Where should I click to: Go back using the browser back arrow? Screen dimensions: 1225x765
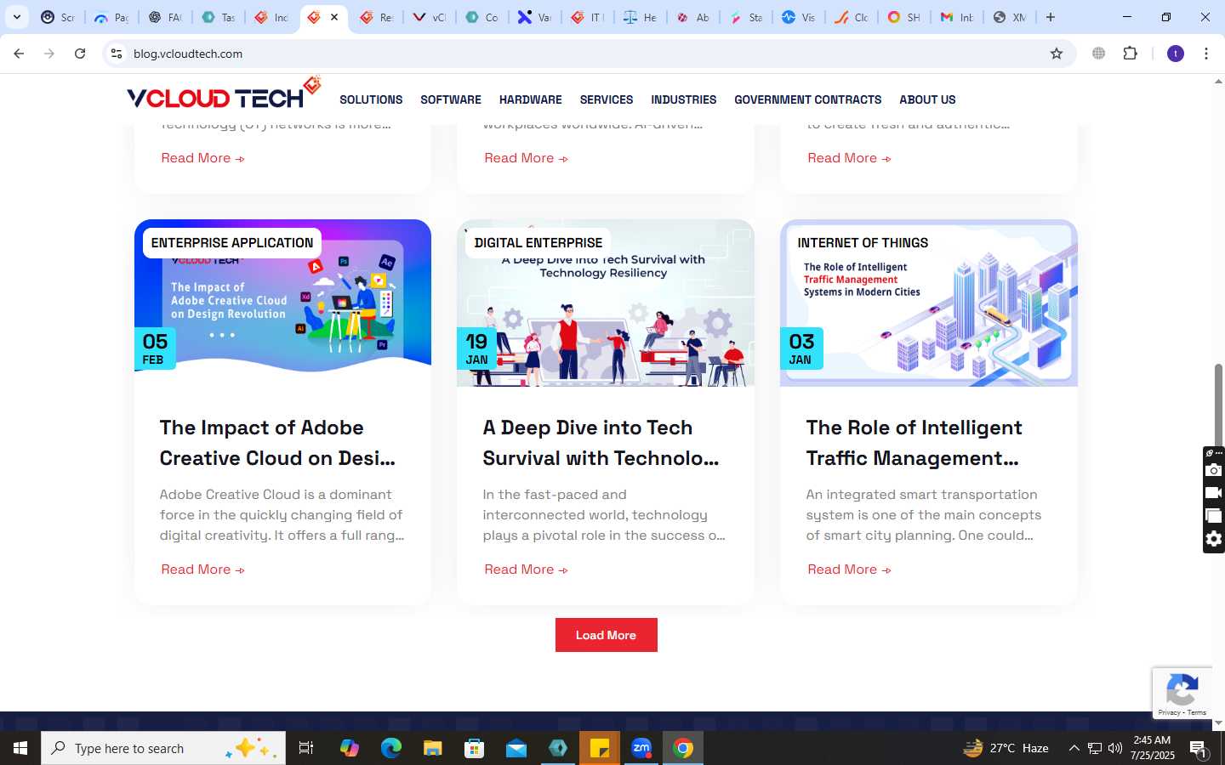(19, 54)
